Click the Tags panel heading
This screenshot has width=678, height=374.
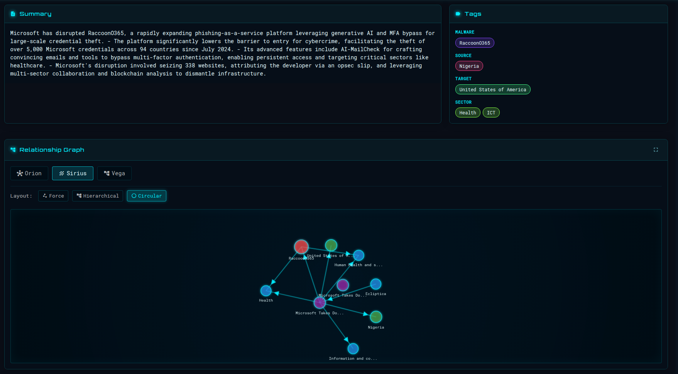473,14
